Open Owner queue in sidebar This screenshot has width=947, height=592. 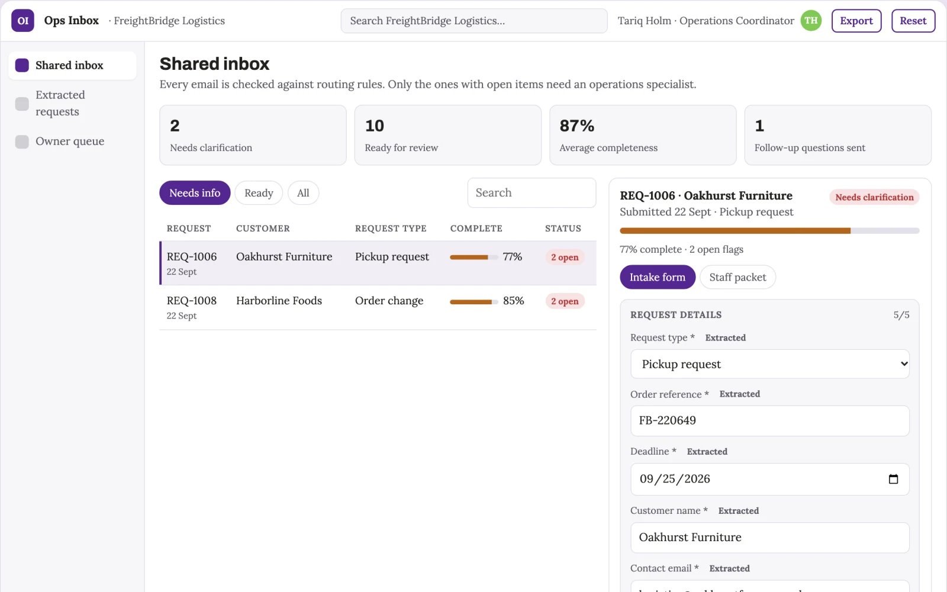(72, 141)
